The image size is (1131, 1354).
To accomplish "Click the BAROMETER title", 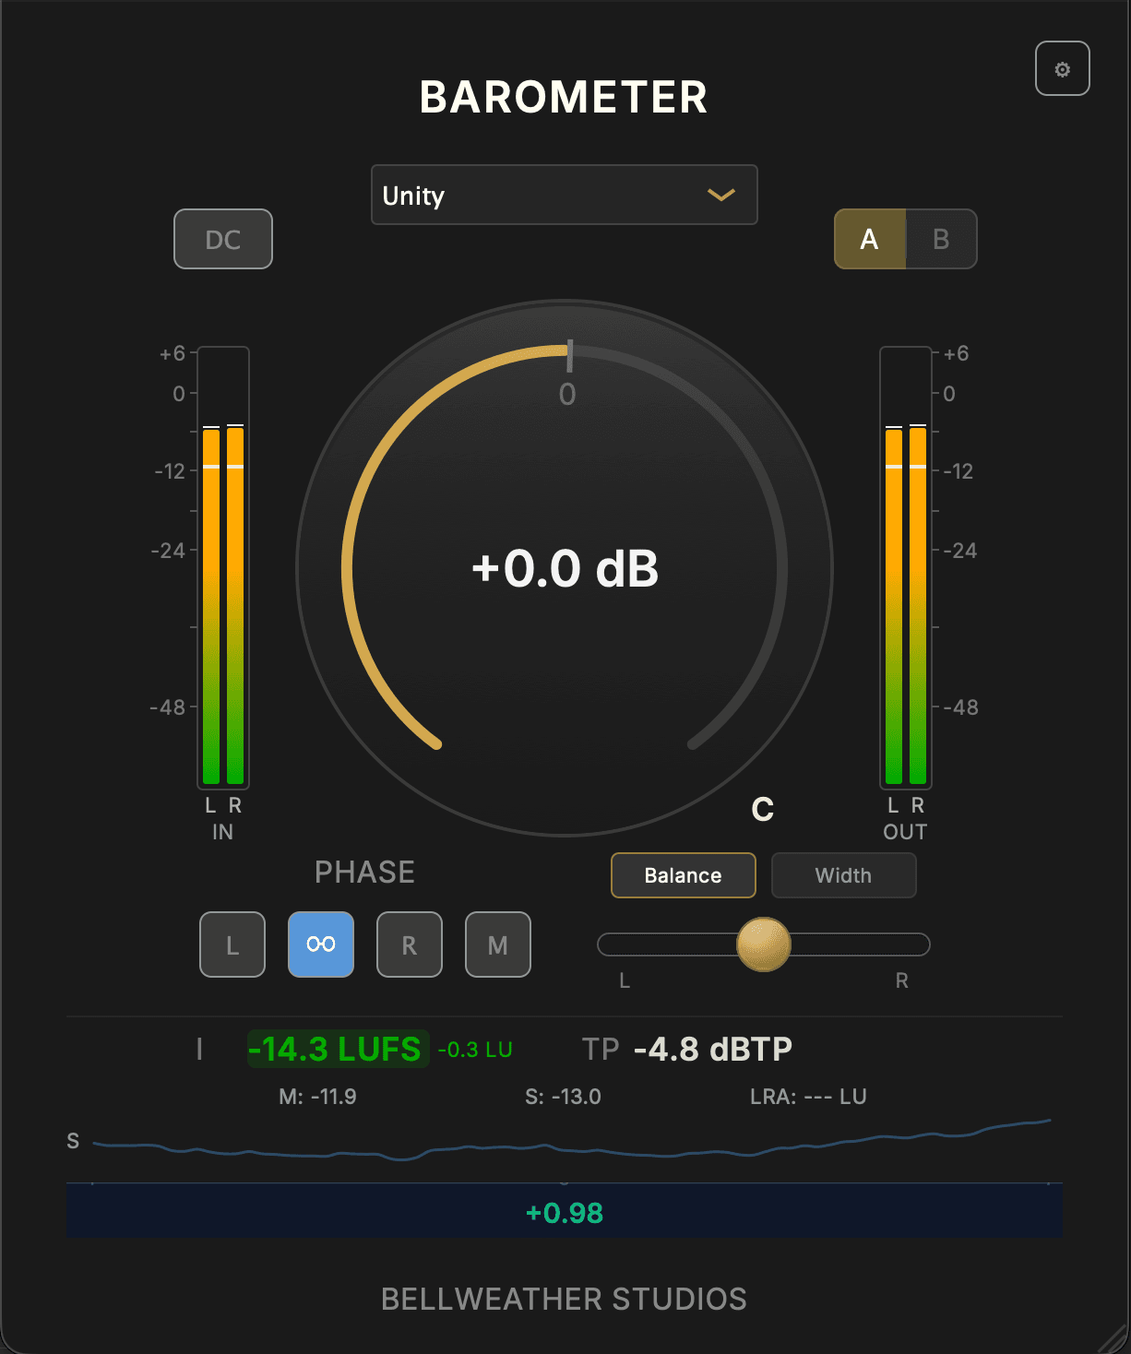I will pyautogui.click(x=564, y=97).
